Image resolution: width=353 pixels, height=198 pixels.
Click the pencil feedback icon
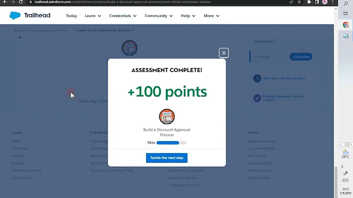257,98
